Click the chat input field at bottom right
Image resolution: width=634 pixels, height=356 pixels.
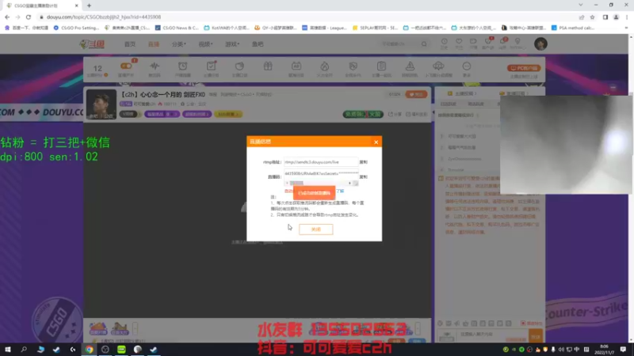point(492,334)
